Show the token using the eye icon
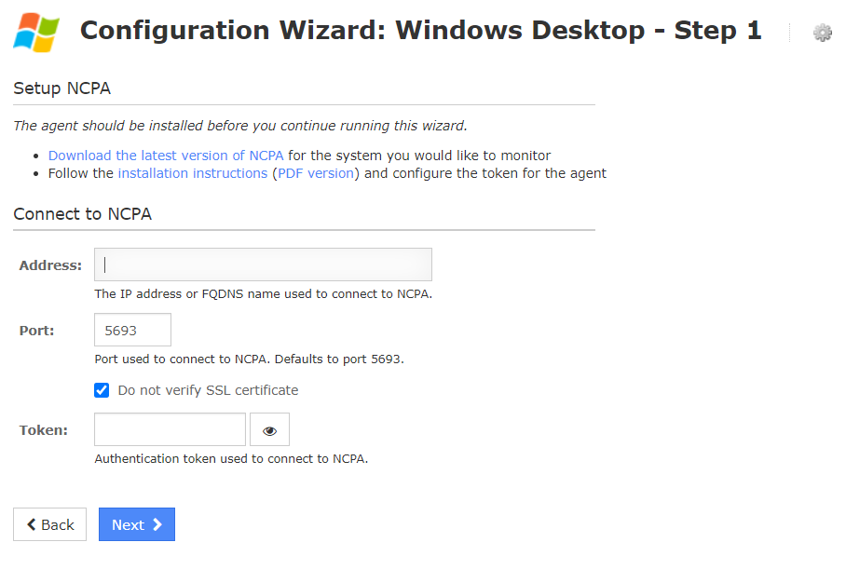 pyautogui.click(x=270, y=430)
